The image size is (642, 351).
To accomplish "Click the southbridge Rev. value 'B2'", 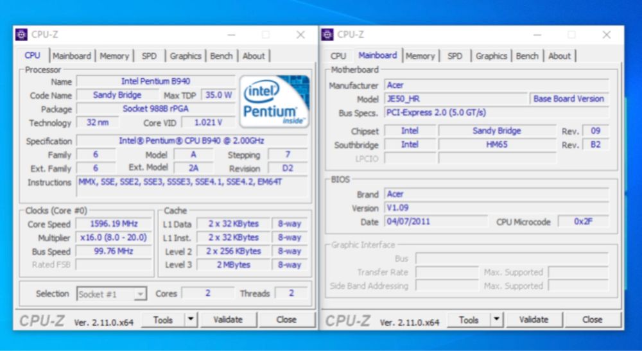I will [x=596, y=144].
